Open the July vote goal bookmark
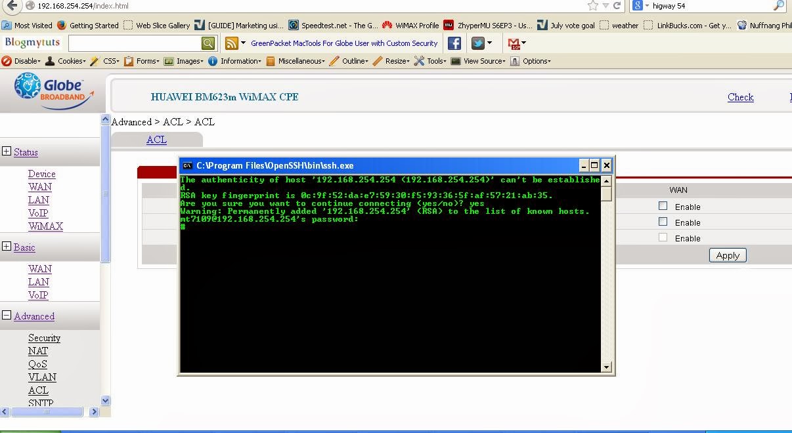 (x=566, y=26)
